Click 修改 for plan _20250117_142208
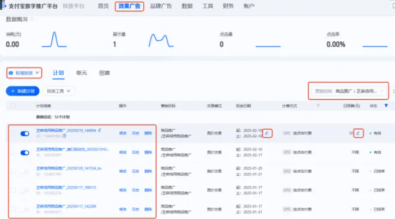Screen dimensions: 395x219 tap(123, 209)
